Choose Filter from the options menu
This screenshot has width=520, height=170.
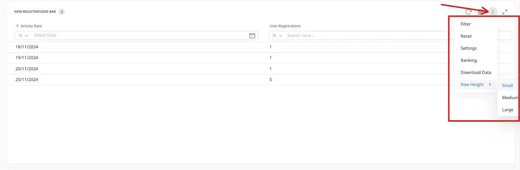coord(466,24)
